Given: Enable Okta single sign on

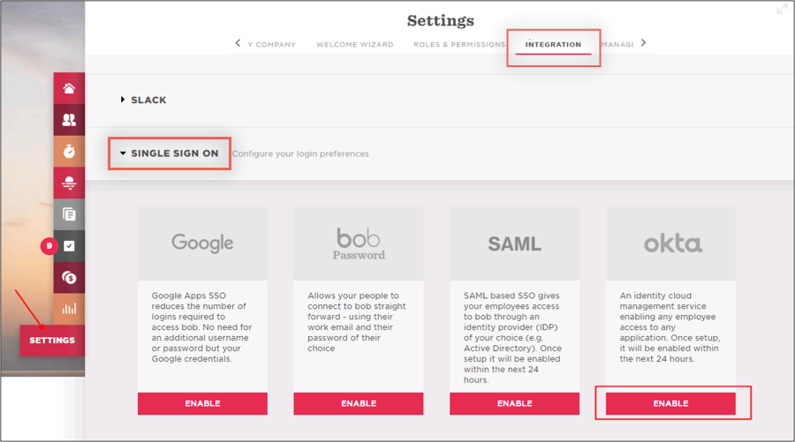Looking at the screenshot, I should coord(670,403).
